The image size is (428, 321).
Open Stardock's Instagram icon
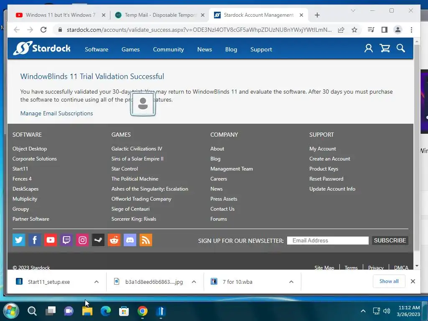pos(82,240)
